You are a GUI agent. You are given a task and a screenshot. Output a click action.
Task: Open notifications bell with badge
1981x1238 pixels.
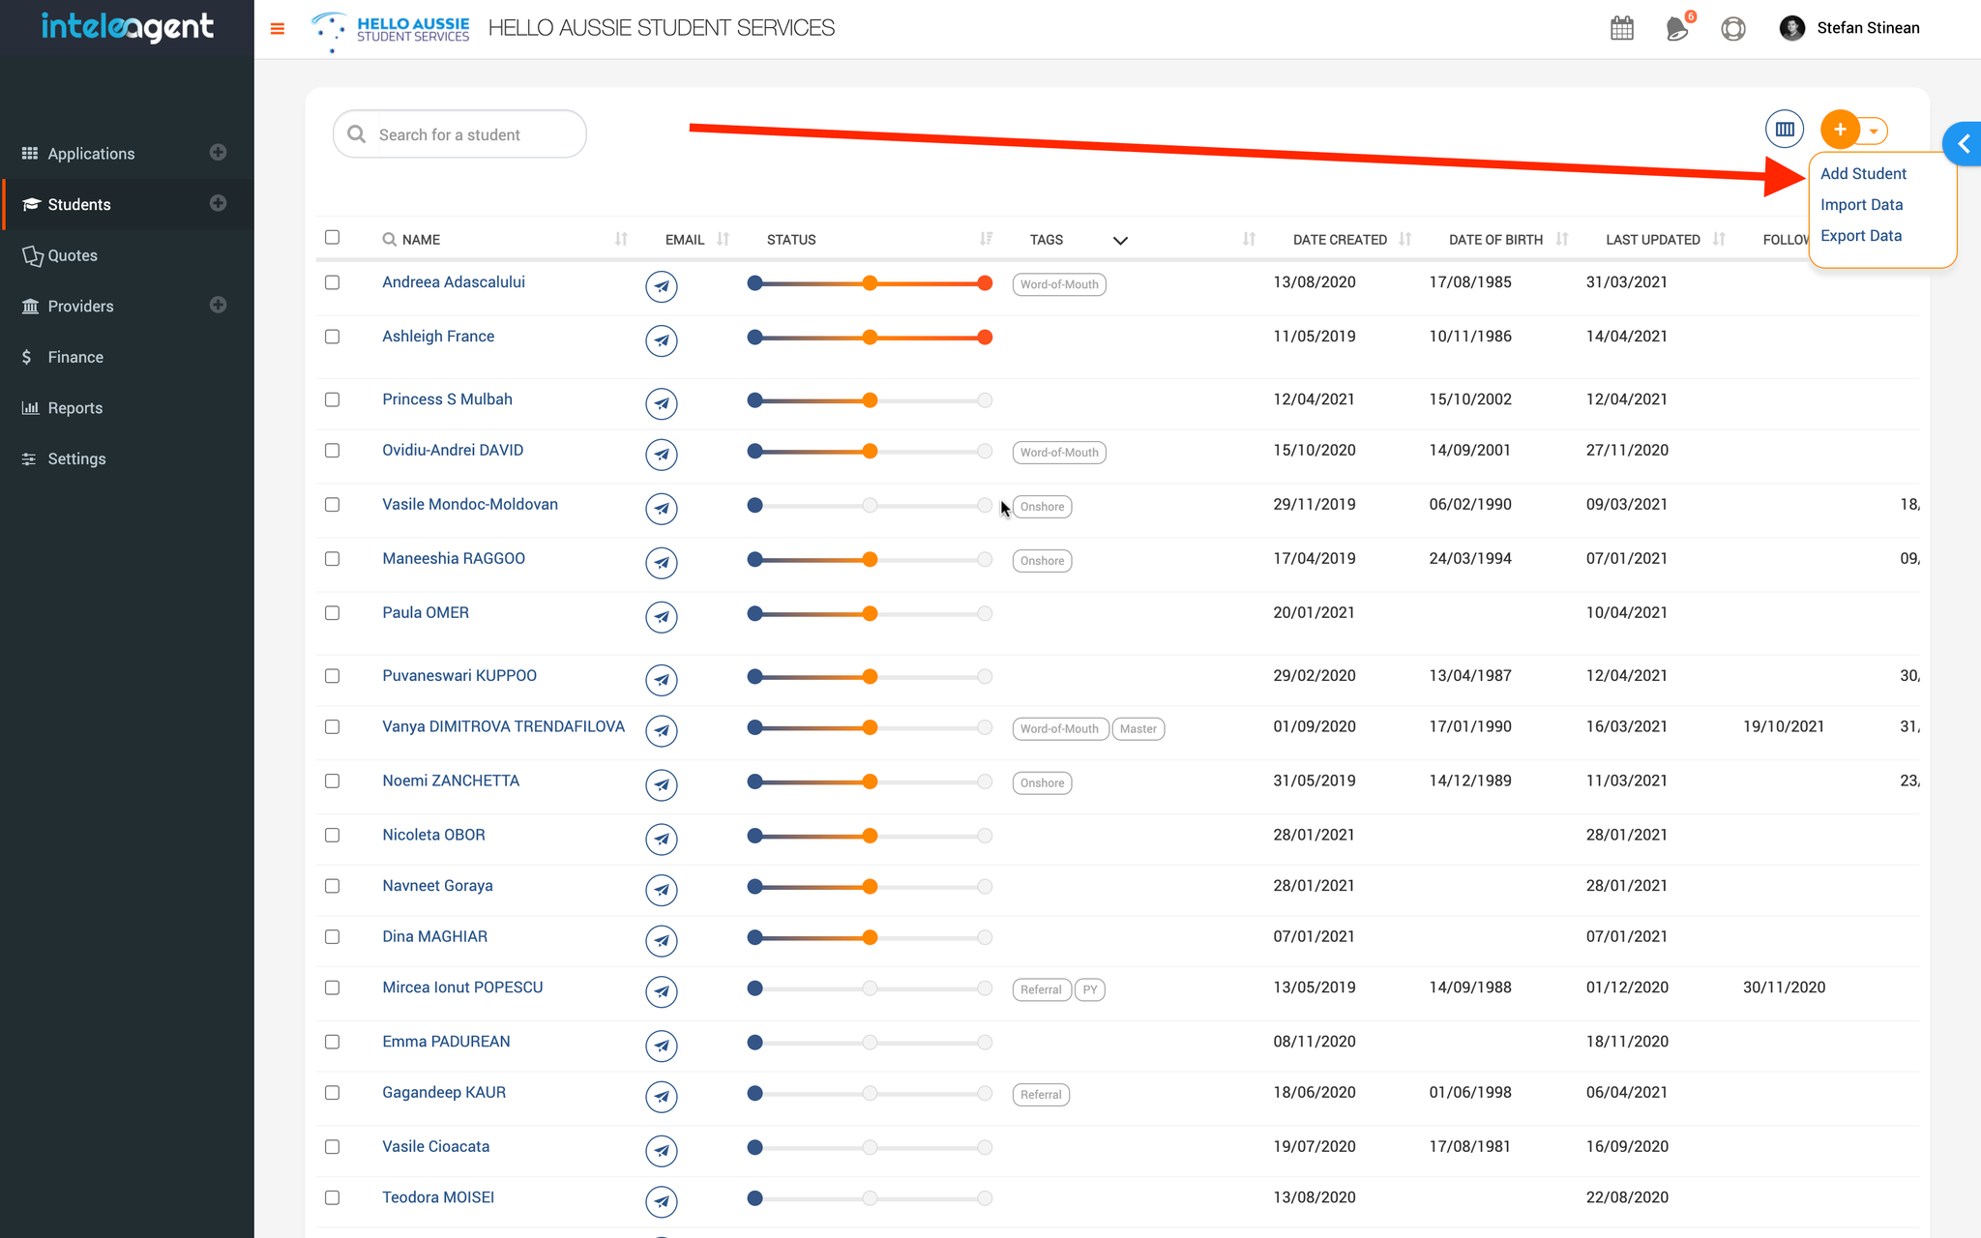tap(1677, 28)
